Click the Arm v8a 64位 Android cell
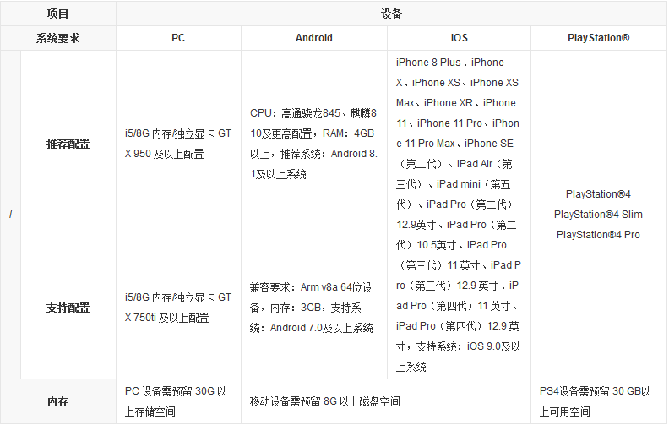Image resolution: width=669 pixels, height=425 pixels. [314, 308]
